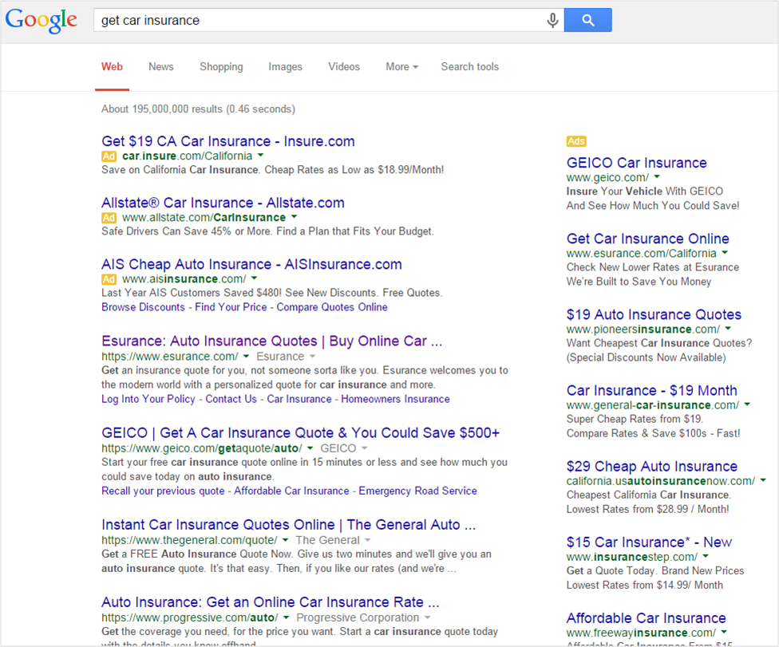Expand arrow next to www.esurance.com/California
Viewport: 779px width, 647px height.
point(725,253)
